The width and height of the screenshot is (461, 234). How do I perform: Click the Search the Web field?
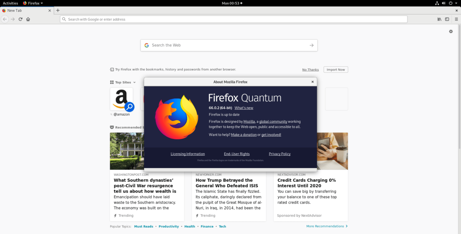pyautogui.click(x=229, y=45)
